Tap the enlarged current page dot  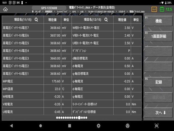(x=79, y=118)
